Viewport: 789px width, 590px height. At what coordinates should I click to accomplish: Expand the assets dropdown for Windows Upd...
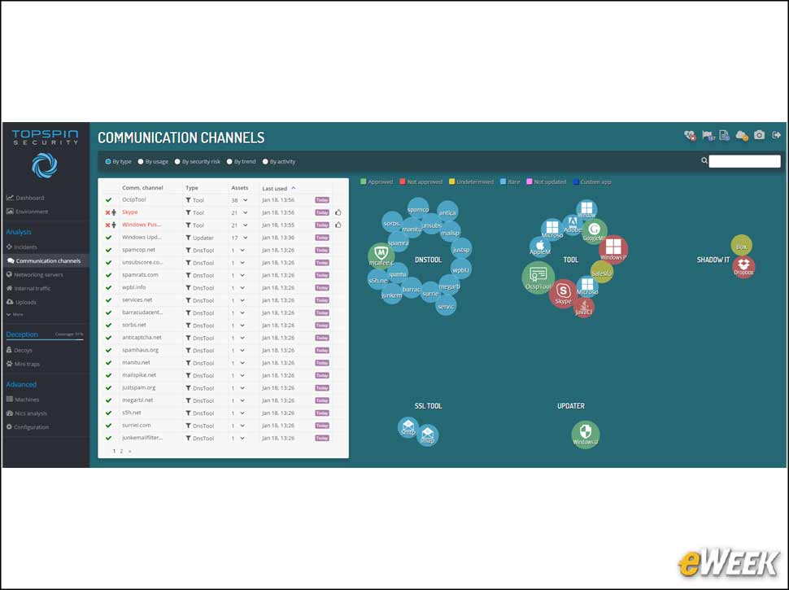click(245, 238)
